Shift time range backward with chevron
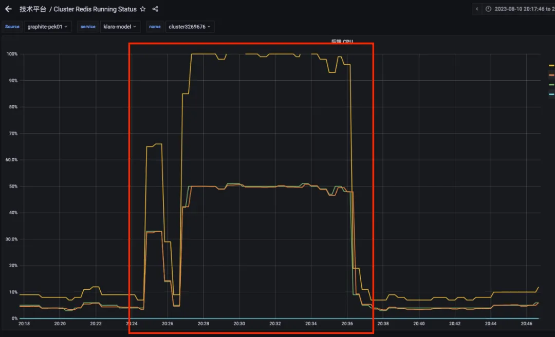The height and width of the screenshot is (337, 555). 477,9
